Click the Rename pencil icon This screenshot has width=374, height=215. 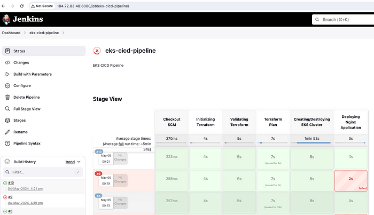[7, 132]
